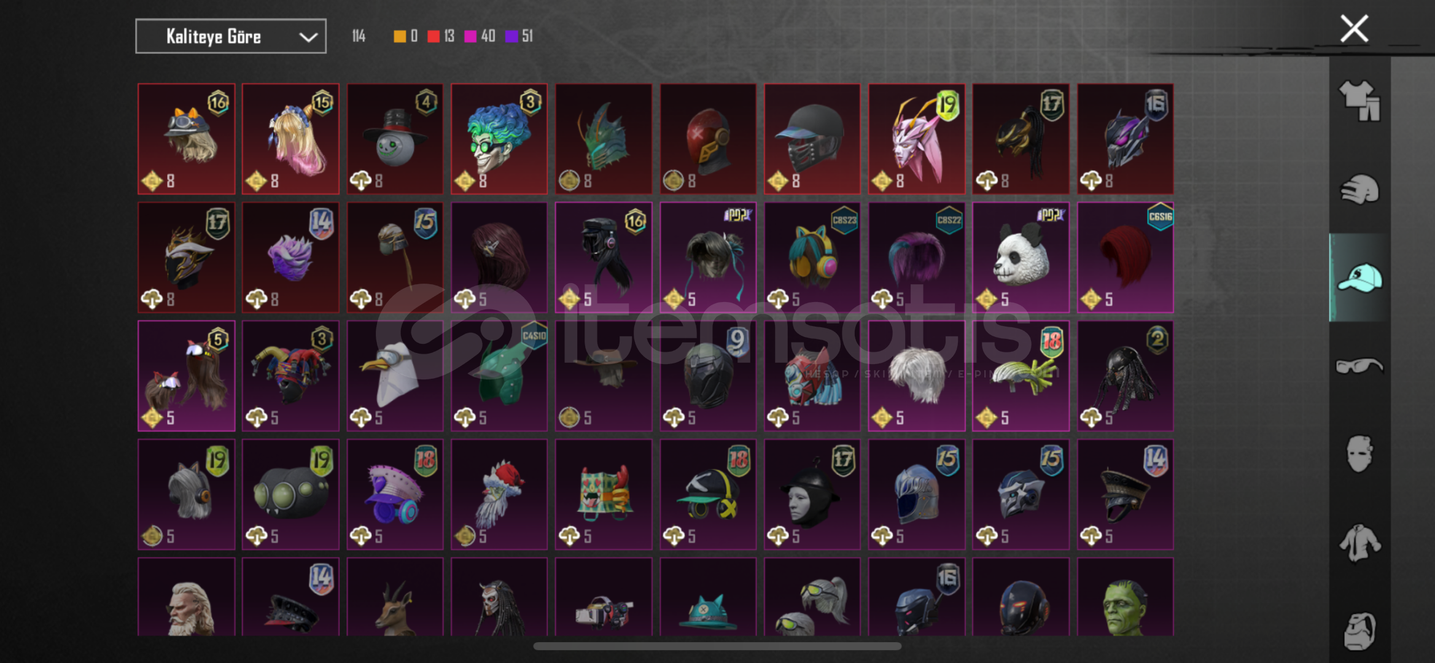The height and width of the screenshot is (663, 1435).
Task: Close the inventory with the X
Action: click(x=1354, y=28)
